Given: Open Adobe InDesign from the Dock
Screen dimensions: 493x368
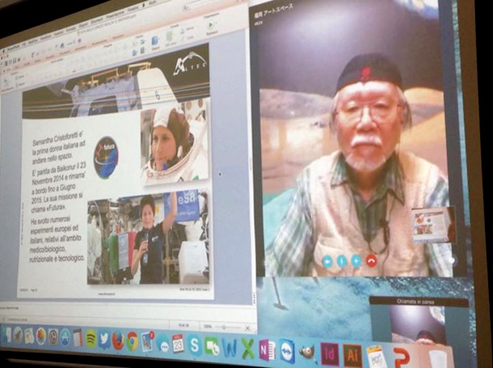Looking at the screenshot, I should [x=330, y=354].
